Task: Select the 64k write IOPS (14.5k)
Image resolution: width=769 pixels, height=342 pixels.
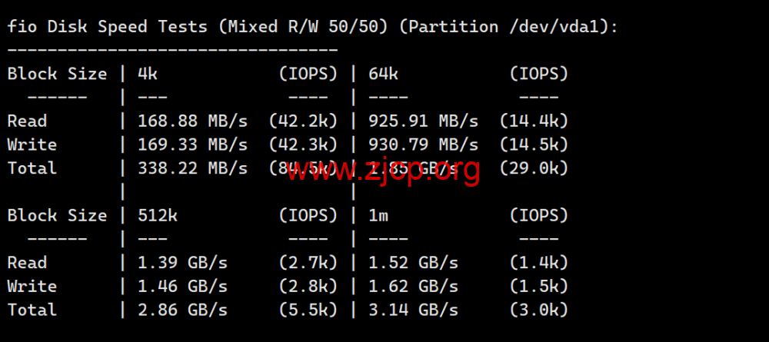Action: pyautogui.click(x=534, y=144)
